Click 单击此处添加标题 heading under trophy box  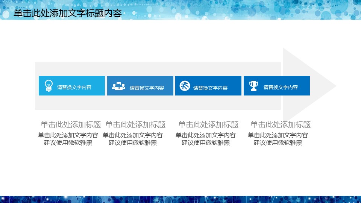tap(281, 124)
